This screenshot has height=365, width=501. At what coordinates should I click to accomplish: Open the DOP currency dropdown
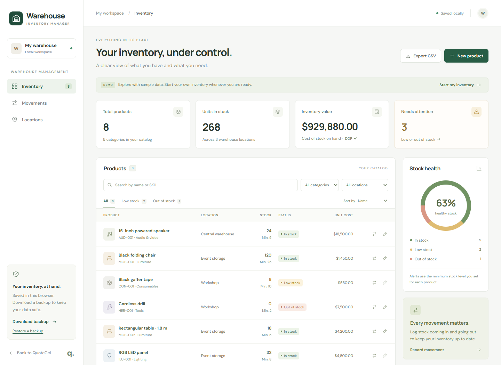pyautogui.click(x=351, y=138)
